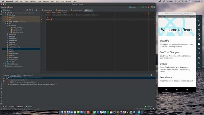Open WhatsApp from the Dock

pyautogui.click(x=95, y=112)
